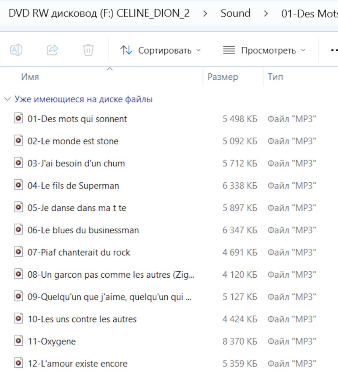Click the size value 5 498 КБ
Image resolution: width=338 pixels, height=389 pixels.
point(240,119)
